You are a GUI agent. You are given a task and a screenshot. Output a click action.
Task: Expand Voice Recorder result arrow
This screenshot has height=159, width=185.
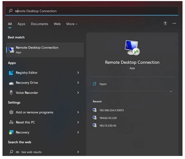(78, 93)
